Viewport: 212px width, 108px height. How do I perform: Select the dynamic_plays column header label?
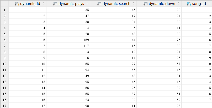[x=71, y=4]
